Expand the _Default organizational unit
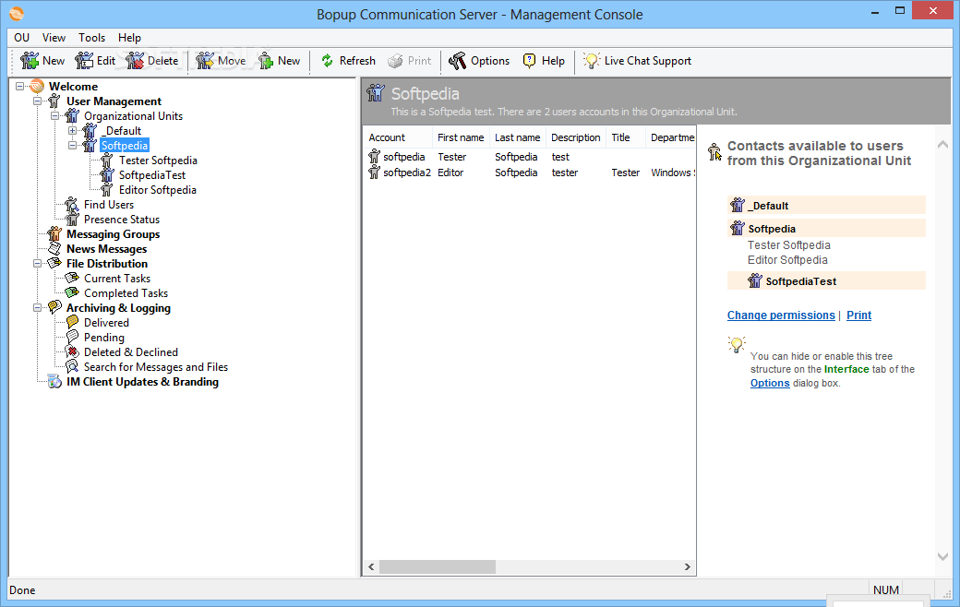Viewport: 960px width, 607px height. click(x=72, y=130)
